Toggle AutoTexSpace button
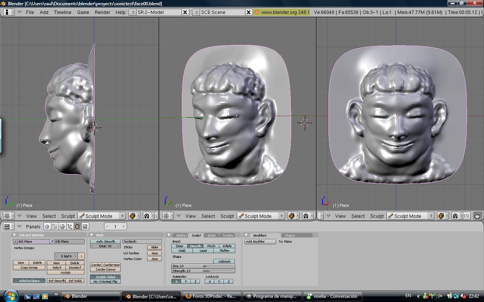 [x=29, y=281]
